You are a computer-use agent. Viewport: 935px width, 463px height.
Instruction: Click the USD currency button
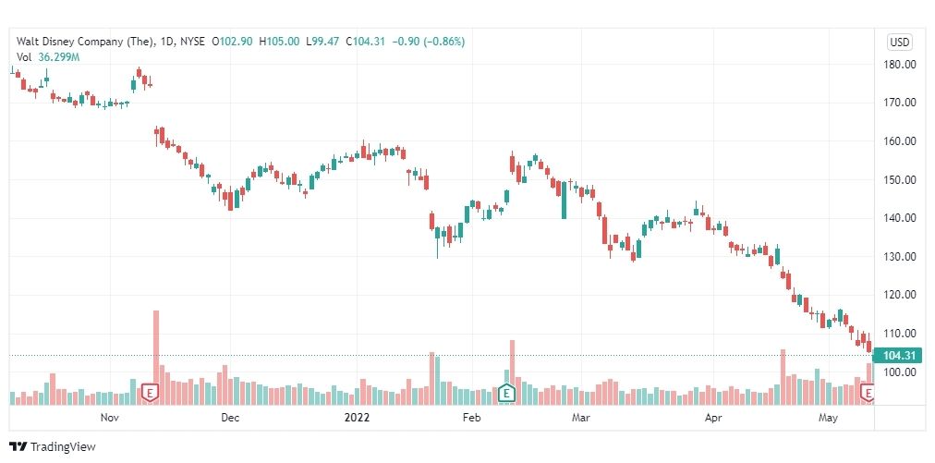899,42
